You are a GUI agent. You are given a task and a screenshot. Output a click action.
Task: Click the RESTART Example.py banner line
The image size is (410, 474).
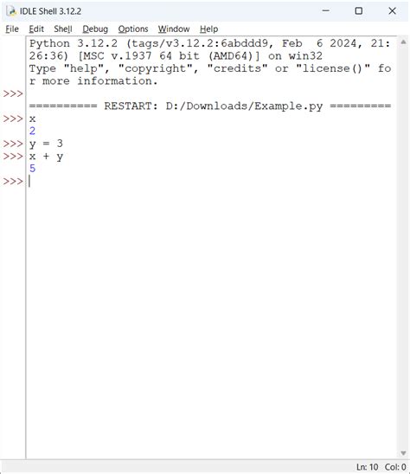tap(210, 106)
